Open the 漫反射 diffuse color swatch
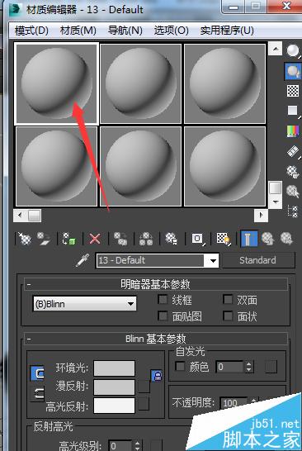Screen dimensions: 302x451 point(114,387)
